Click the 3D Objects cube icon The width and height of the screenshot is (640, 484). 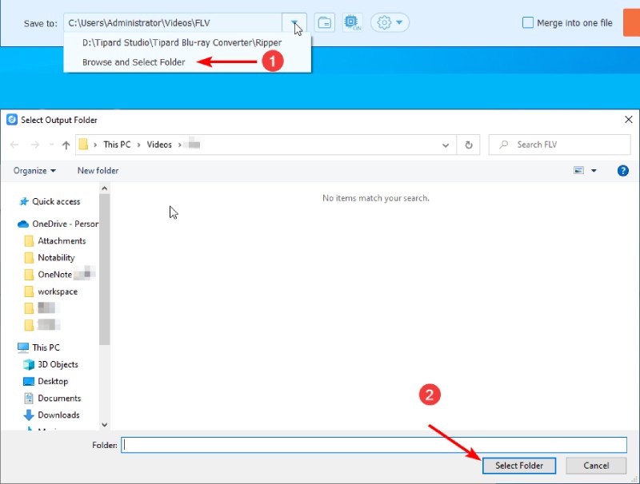click(29, 365)
